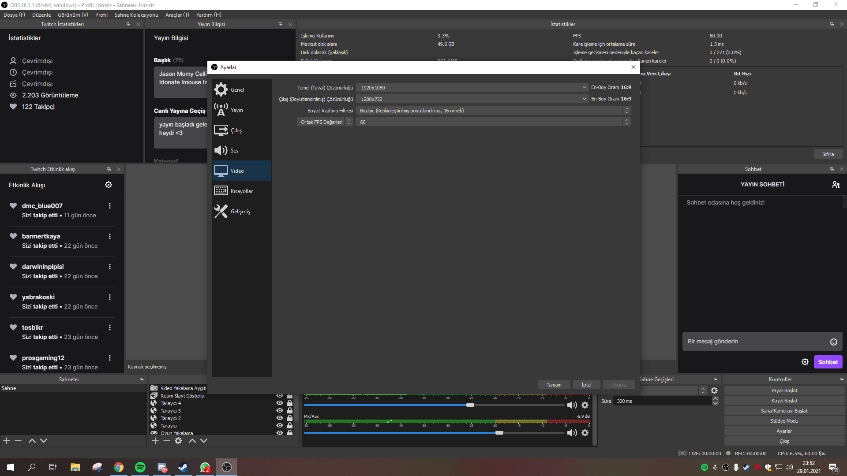Open scene transition properties gear
This screenshot has width=847, height=476.
[x=714, y=390]
